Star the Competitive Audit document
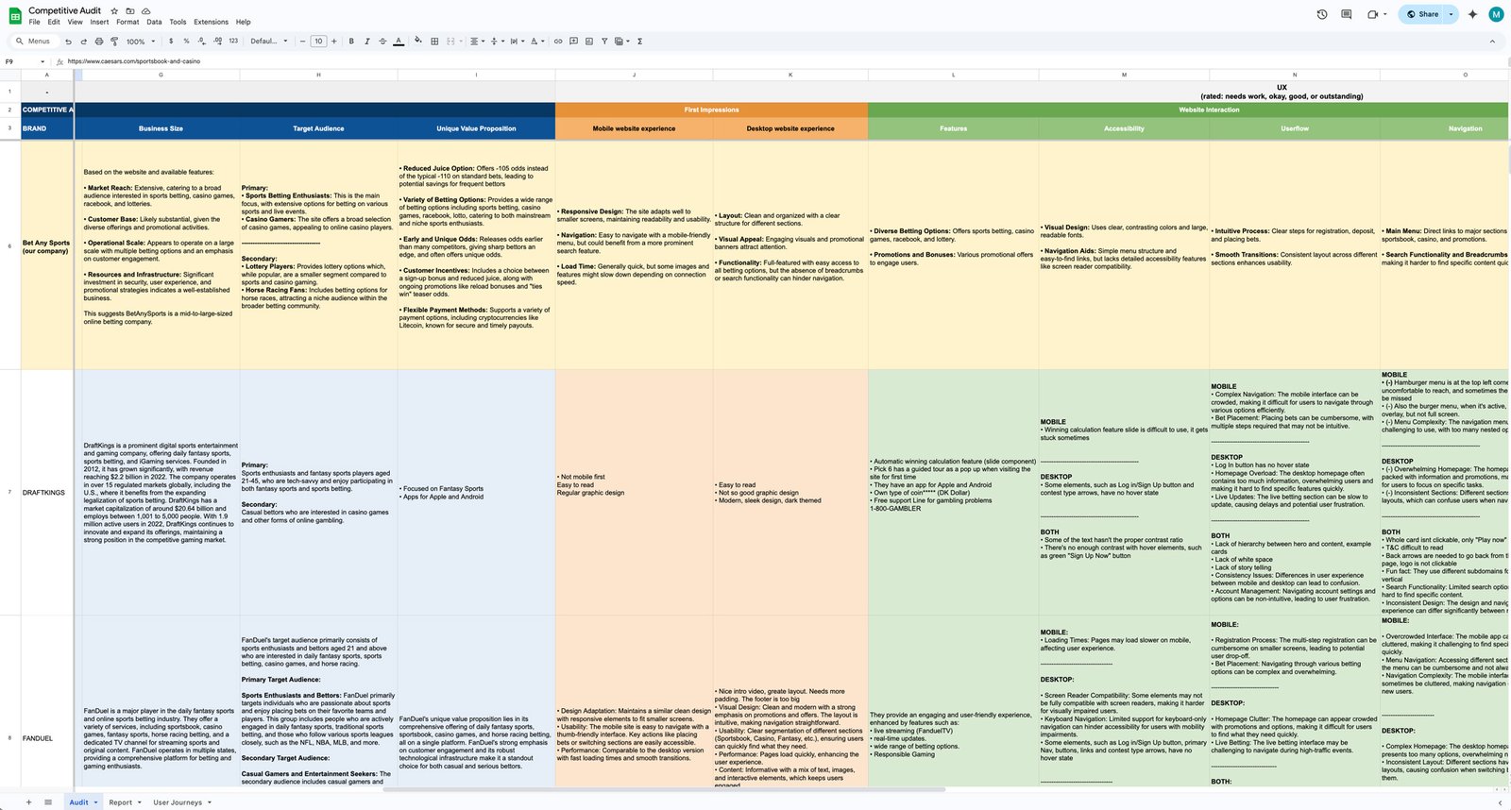The height and width of the screenshot is (810, 1511). pyautogui.click(x=114, y=11)
